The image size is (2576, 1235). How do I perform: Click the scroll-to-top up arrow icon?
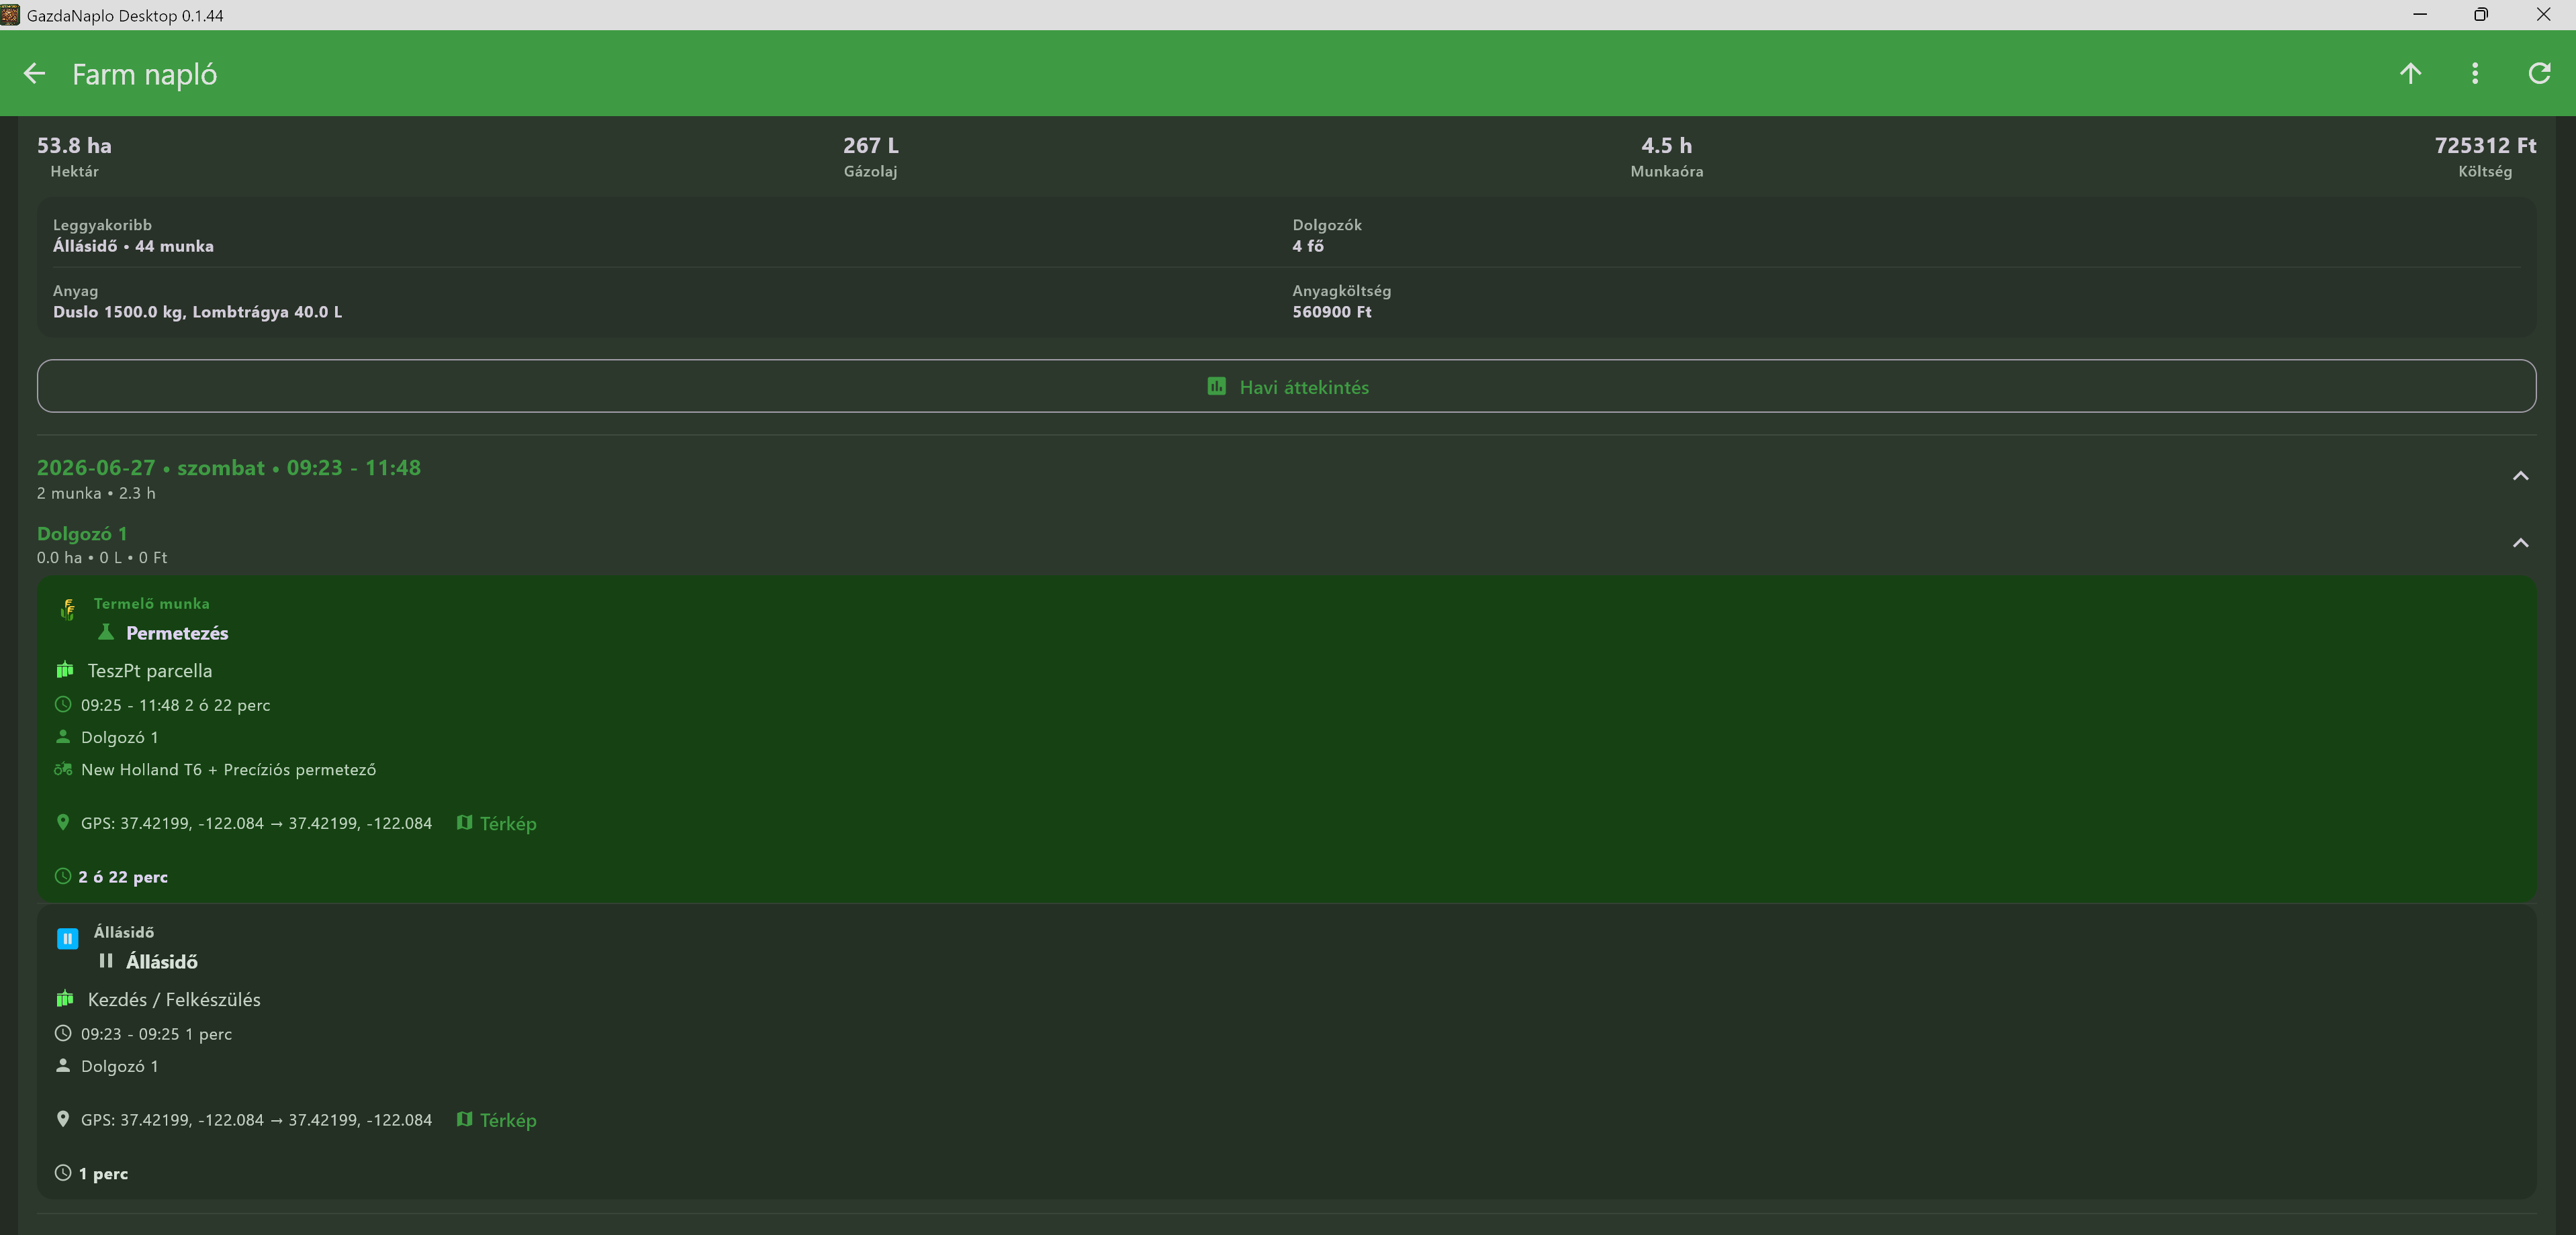tap(2410, 74)
